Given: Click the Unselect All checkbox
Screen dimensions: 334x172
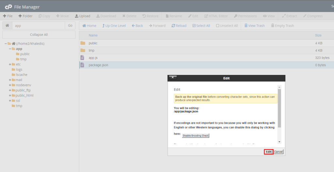Looking at the screenshot, I should click(x=218, y=26).
